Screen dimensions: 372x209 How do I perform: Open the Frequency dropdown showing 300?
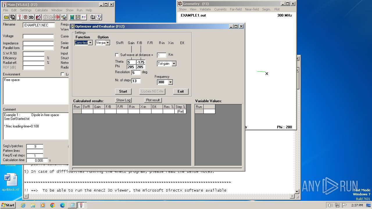pyautogui.click(x=170, y=82)
